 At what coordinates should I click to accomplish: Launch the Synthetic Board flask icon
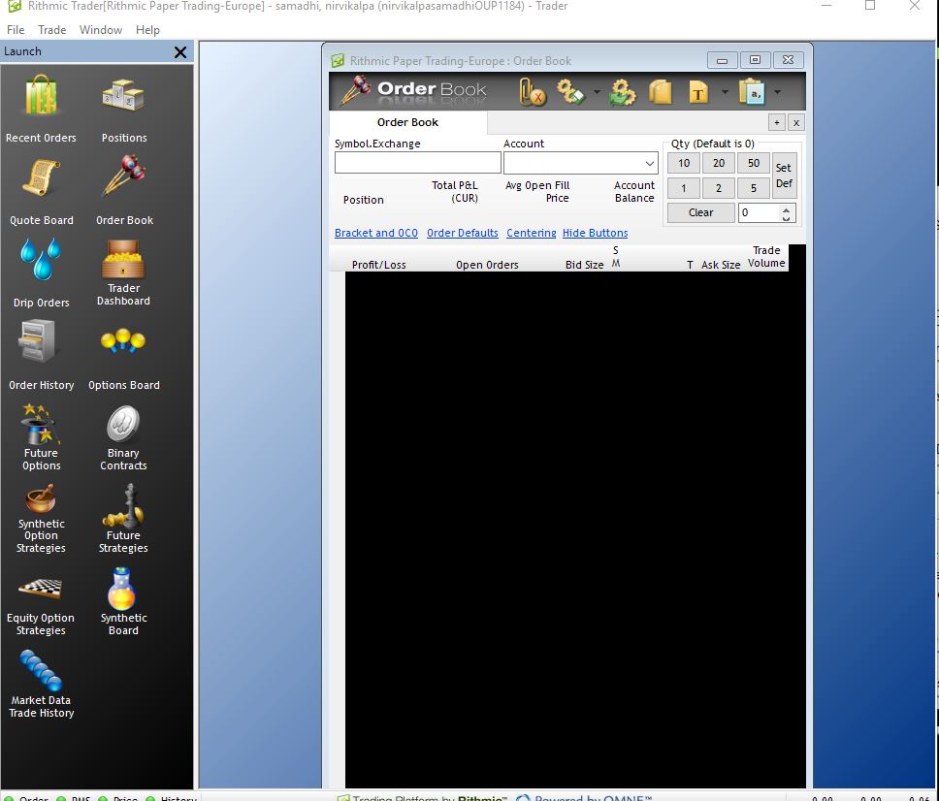123,601
